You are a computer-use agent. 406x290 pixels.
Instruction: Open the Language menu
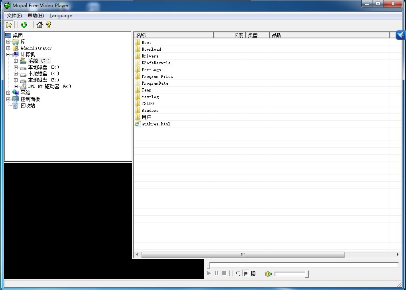coord(61,16)
